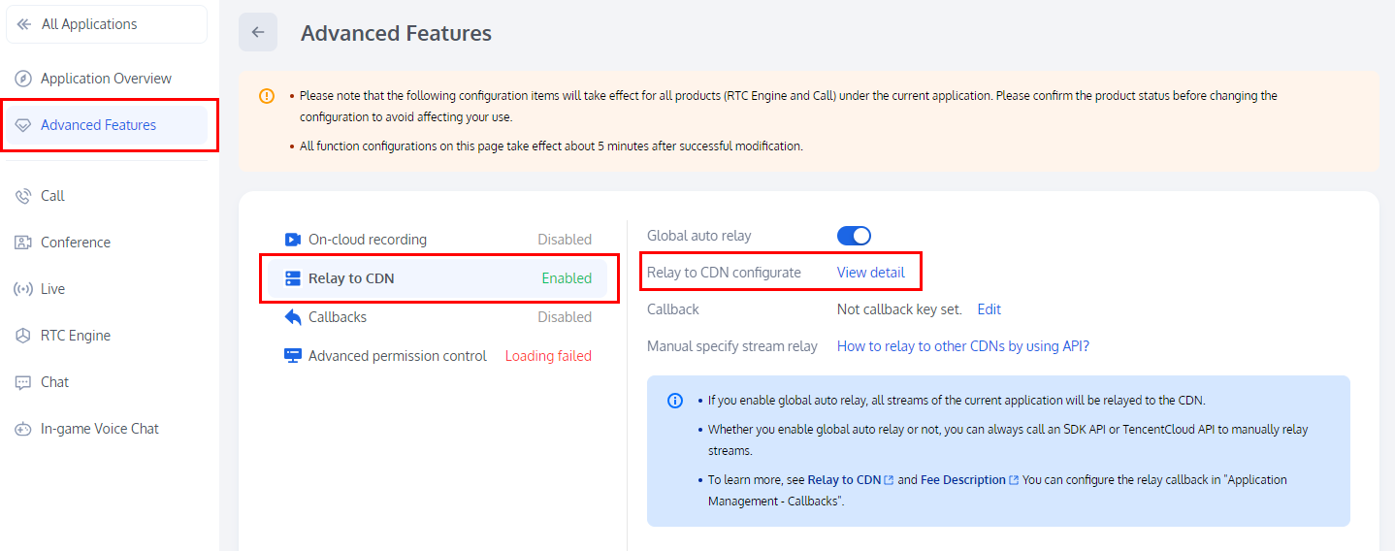Open Advanced permission control item
This screenshot has height=551, width=1395.
(x=397, y=356)
